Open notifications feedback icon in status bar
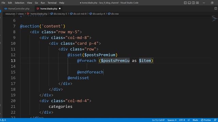Screen dimensions: 218x122 pyautogui.click(x=215, y=120)
